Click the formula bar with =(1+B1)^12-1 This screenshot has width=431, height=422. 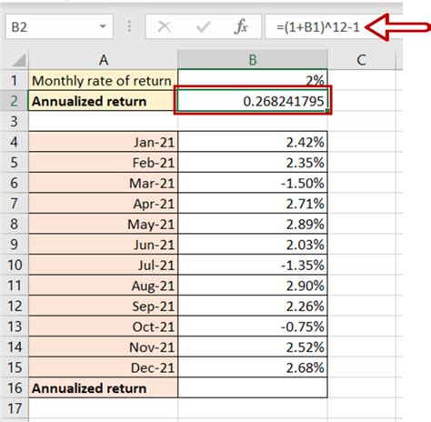pyautogui.click(x=334, y=26)
